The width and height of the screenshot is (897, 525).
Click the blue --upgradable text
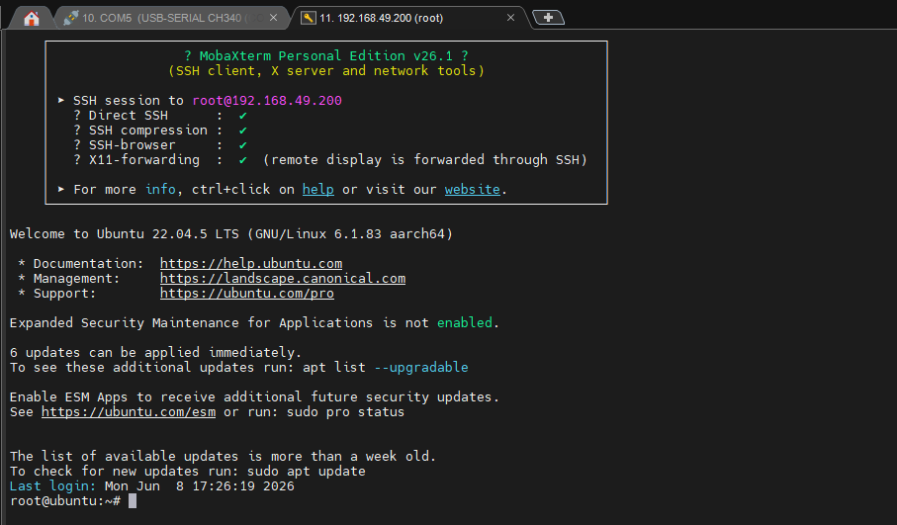point(421,368)
